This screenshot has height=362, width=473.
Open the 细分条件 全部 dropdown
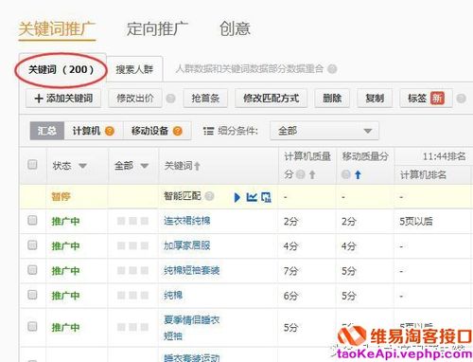[324, 131]
